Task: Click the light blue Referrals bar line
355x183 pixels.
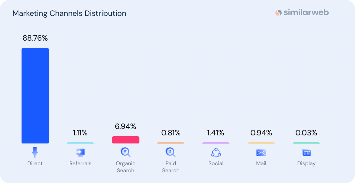Action: click(x=80, y=143)
